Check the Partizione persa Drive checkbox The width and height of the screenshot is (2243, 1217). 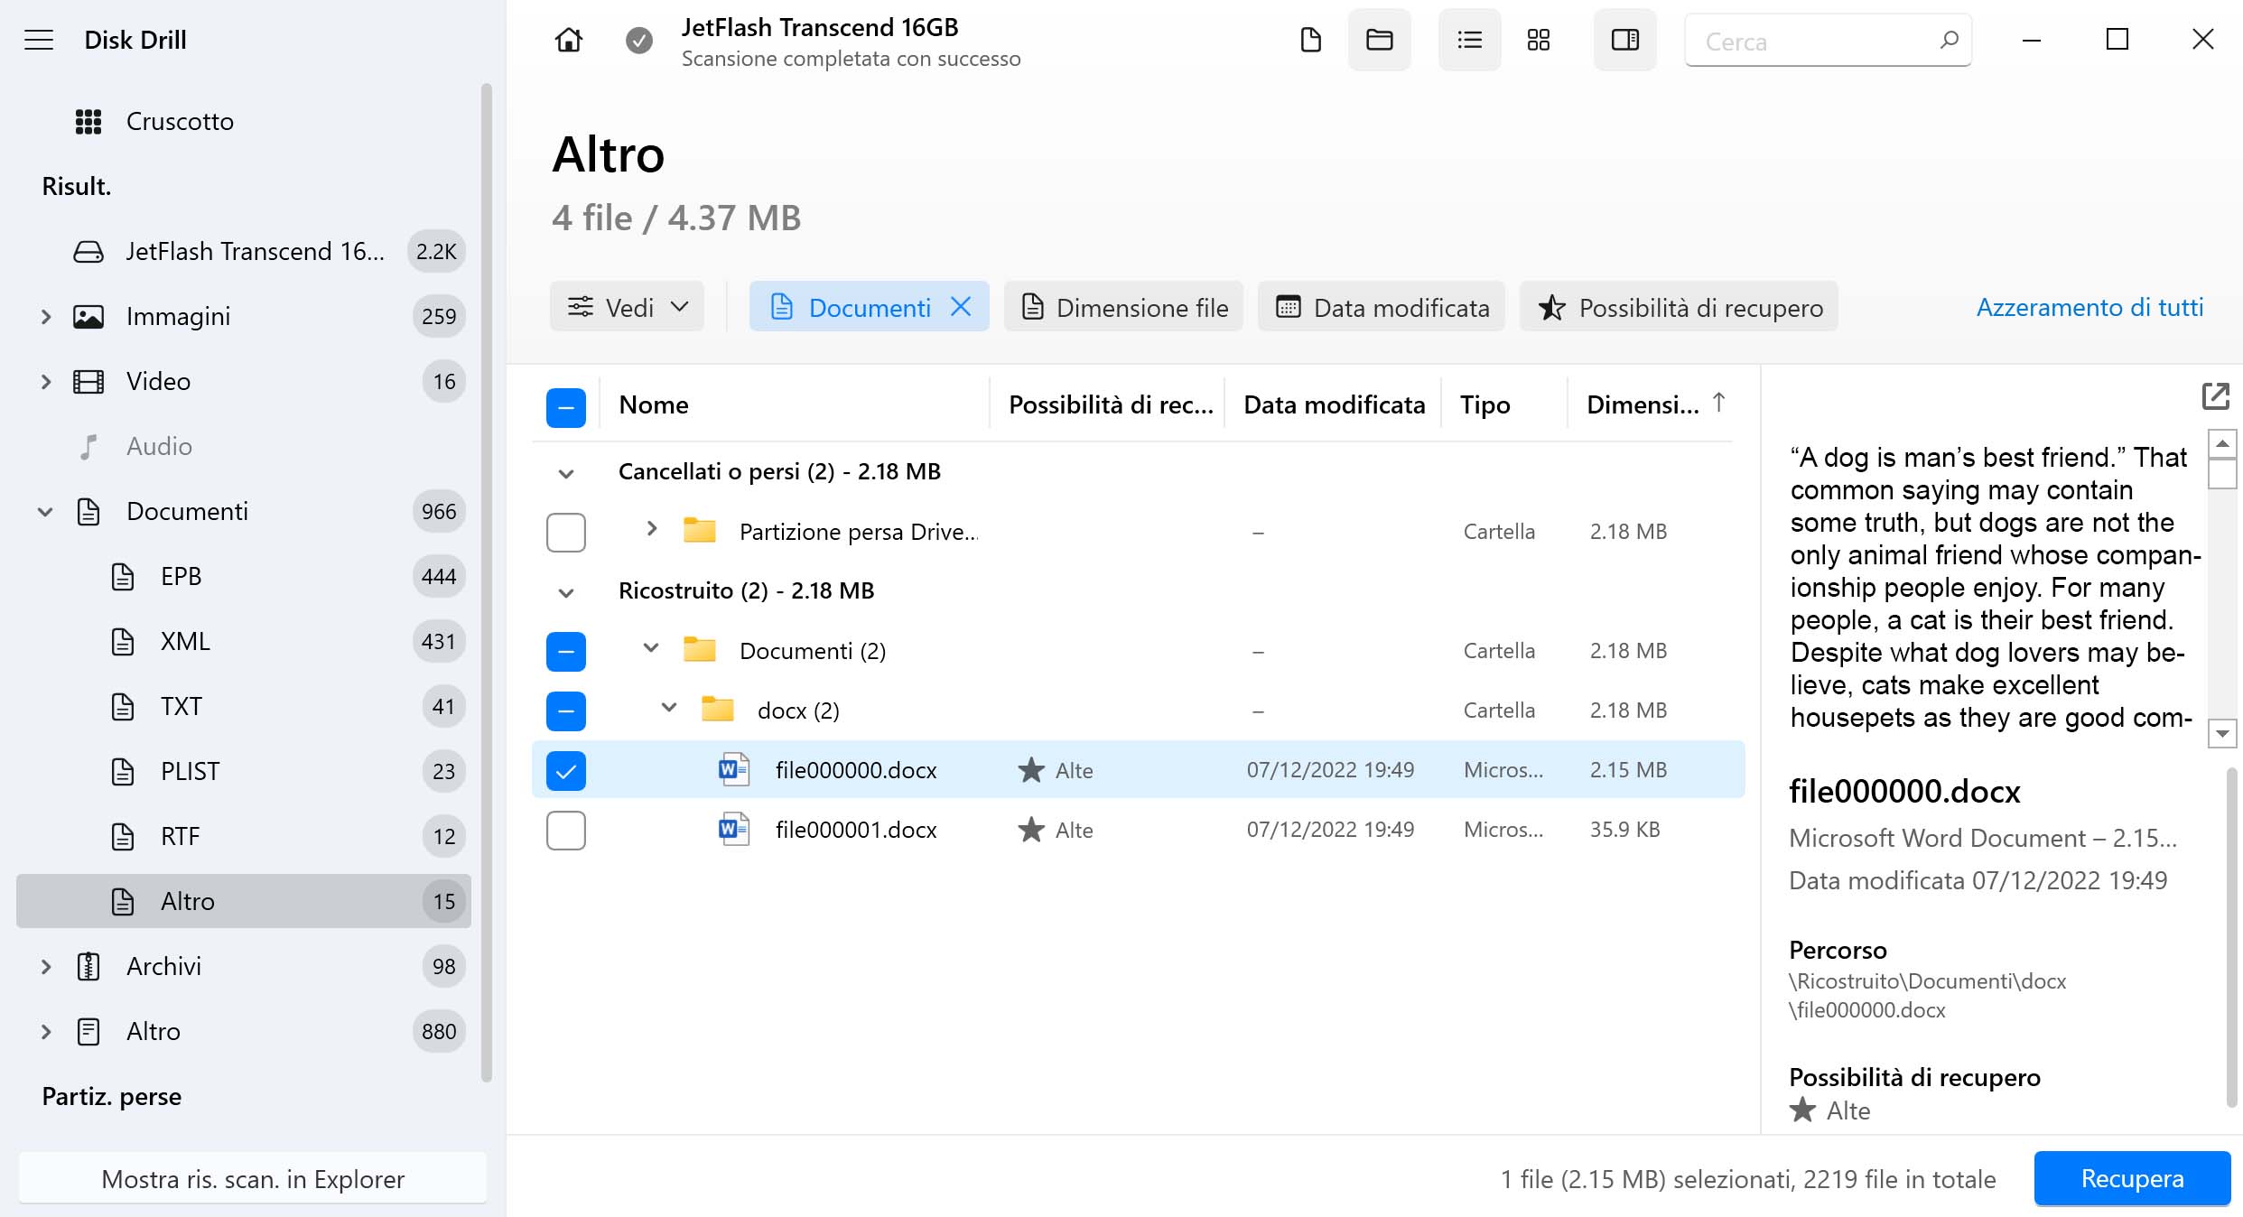pyautogui.click(x=566, y=532)
